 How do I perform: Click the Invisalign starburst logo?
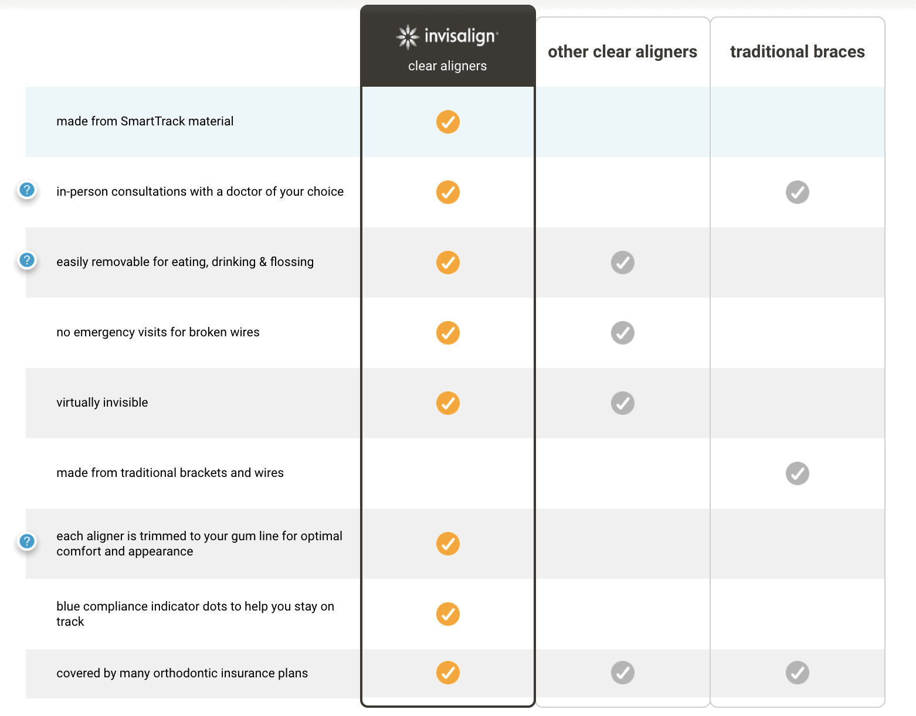coord(407,37)
